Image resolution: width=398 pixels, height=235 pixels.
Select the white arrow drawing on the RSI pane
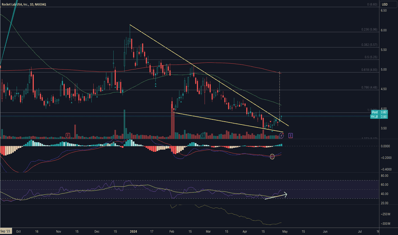coord(276,197)
